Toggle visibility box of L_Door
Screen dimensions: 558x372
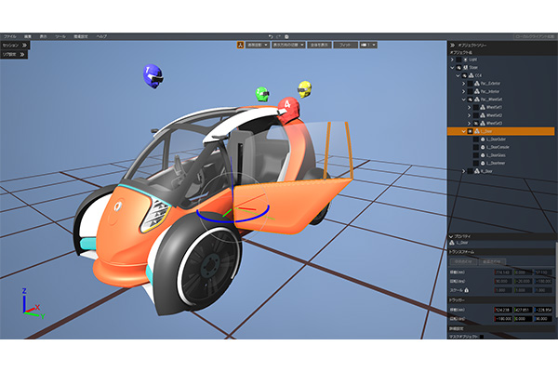[x=470, y=131]
